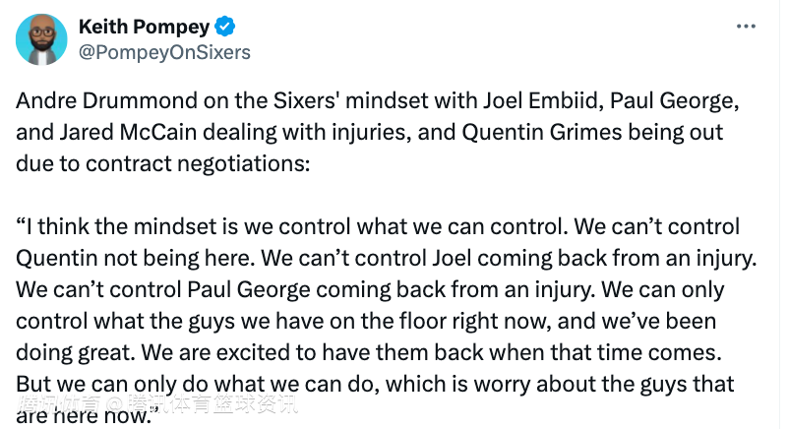789x429 pixels.
Task: Click the name "Jared McCain" in tweet
Action: 128,133
